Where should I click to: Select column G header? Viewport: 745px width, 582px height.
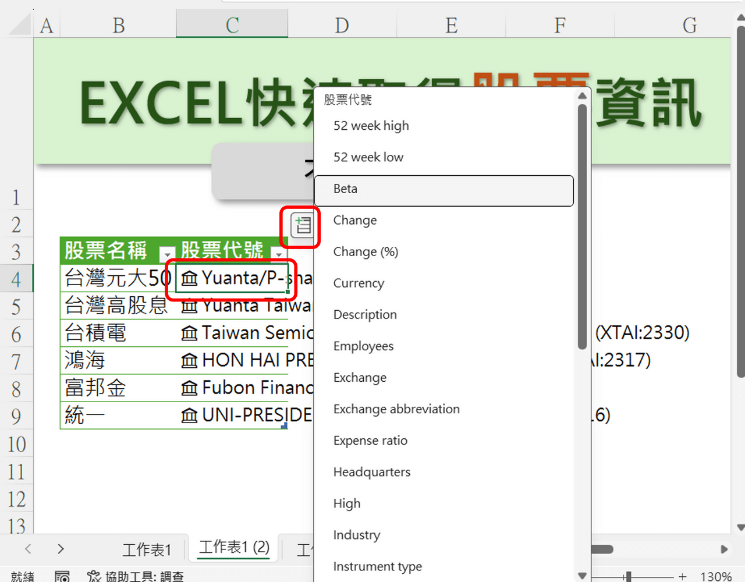tap(673, 25)
